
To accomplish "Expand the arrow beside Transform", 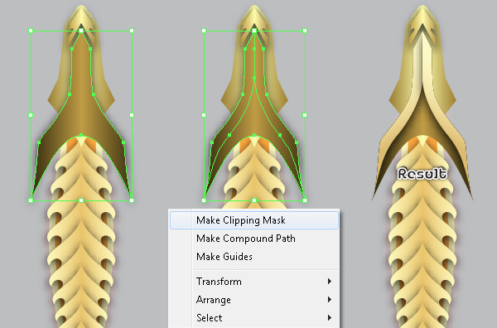I will click(x=330, y=282).
